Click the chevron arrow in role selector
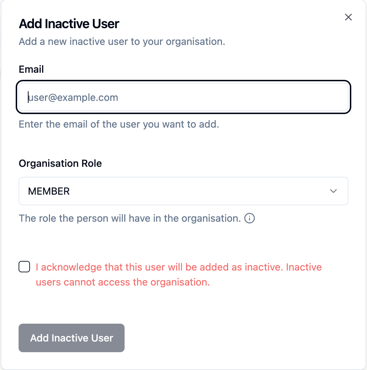 click(333, 191)
